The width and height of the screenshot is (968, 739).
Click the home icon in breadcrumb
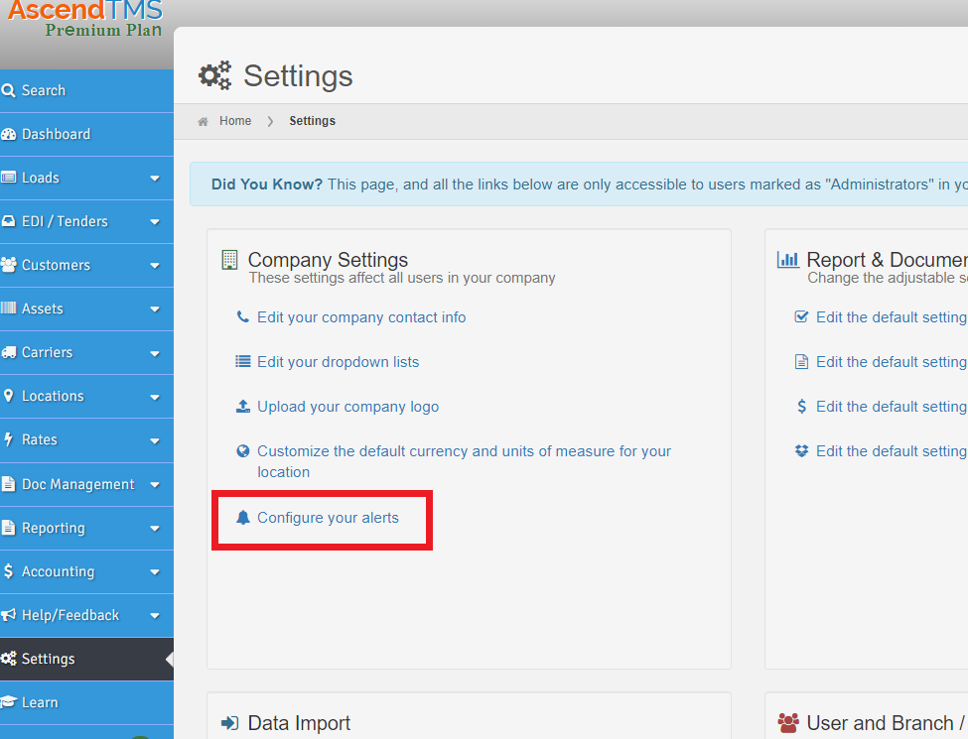tap(203, 122)
